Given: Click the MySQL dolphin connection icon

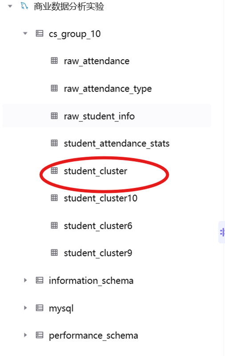Looking at the screenshot, I should click(24, 6).
